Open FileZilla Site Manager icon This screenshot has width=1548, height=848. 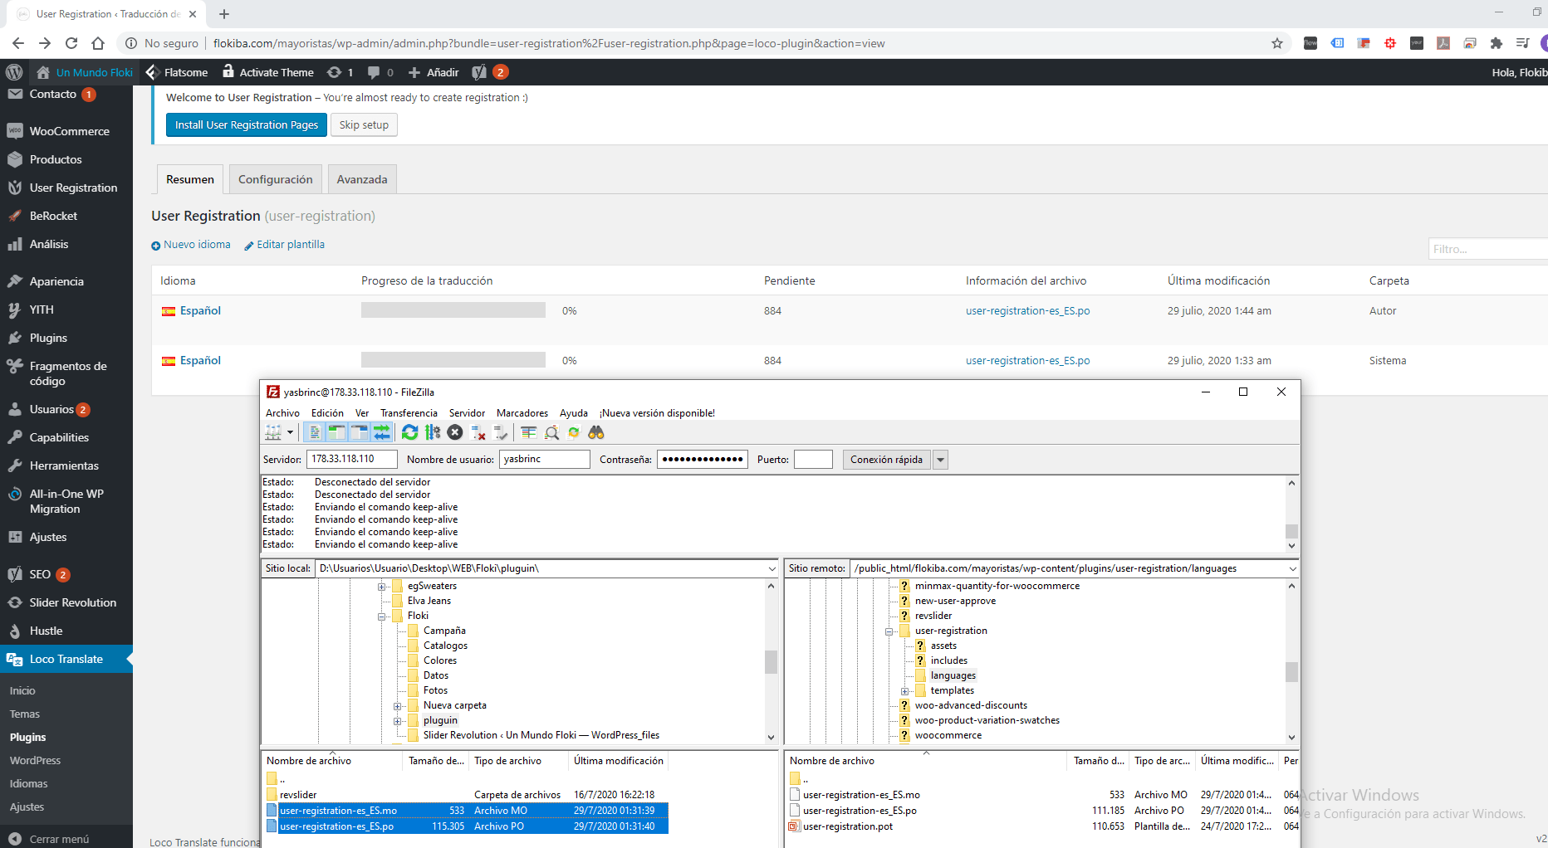(272, 432)
